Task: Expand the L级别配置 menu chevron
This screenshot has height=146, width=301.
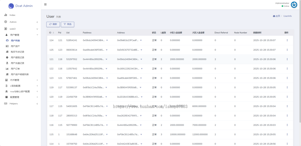Action: point(37,86)
